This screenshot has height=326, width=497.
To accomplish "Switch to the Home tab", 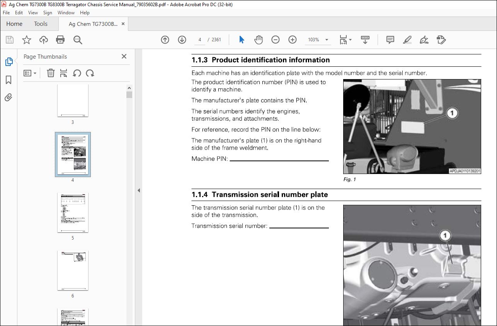I will (14, 24).
